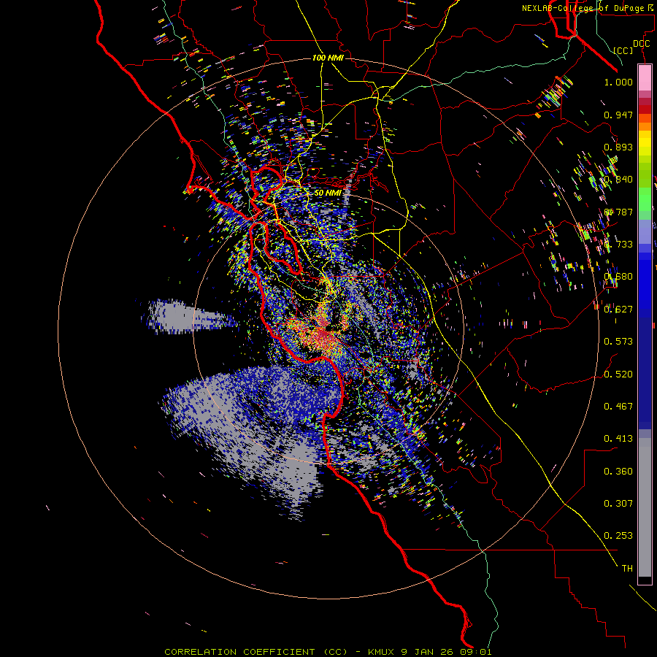The width and height of the screenshot is (657, 657).
Task: Pick the gray lower segment of color bar
Action: click(645, 507)
